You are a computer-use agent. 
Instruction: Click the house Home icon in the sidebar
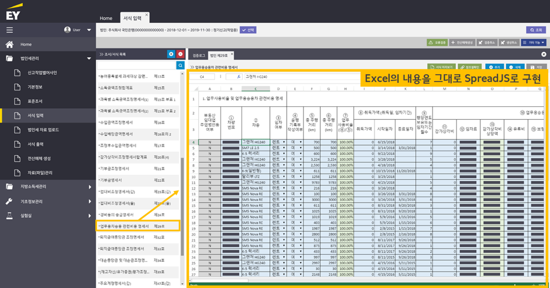[9, 44]
